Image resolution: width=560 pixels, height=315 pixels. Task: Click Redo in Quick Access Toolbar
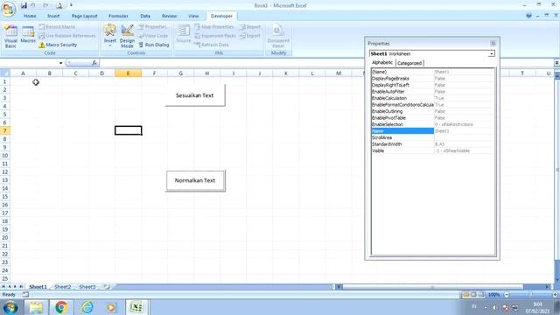(45, 5)
